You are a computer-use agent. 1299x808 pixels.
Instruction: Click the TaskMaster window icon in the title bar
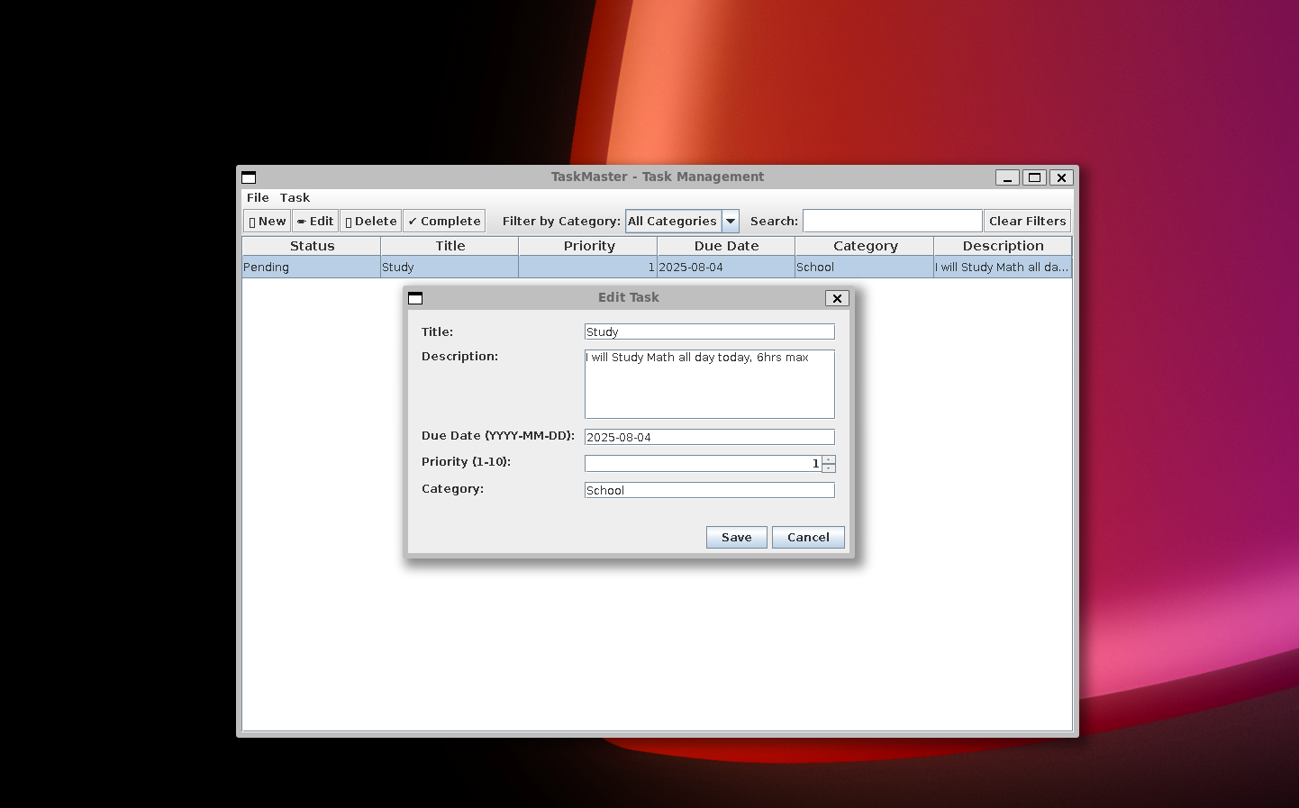tap(249, 177)
